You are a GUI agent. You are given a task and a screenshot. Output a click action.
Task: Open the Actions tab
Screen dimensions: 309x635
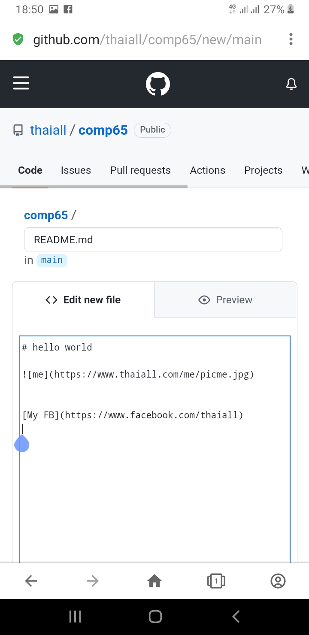pyautogui.click(x=208, y=170)
